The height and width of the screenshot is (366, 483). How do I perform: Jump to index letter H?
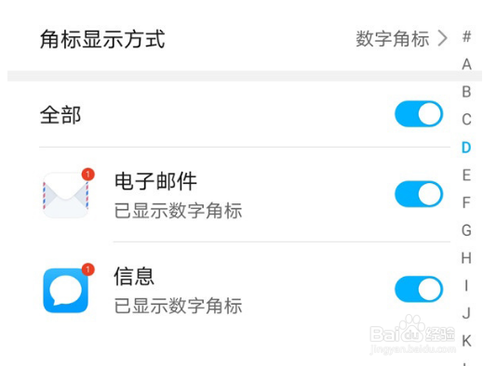click(x=466, y=258)
